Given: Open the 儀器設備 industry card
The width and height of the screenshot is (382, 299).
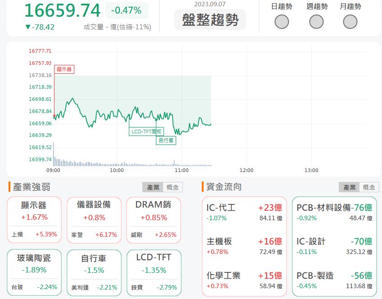Looking at the screenshot, I should (94, 219).
